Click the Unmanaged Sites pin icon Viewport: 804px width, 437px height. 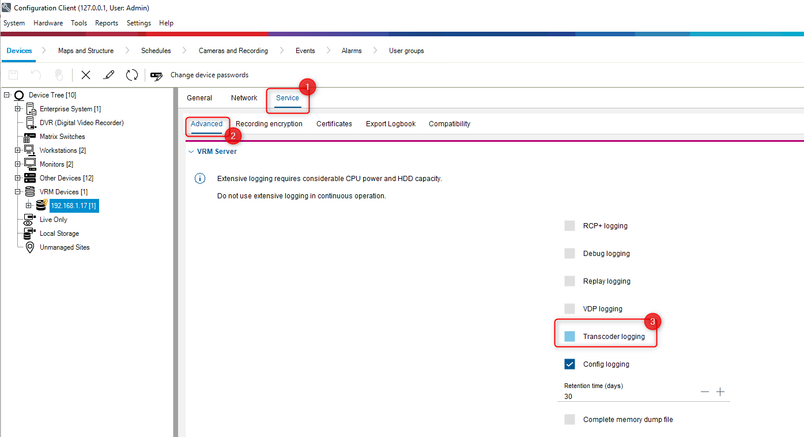point(30,247)
